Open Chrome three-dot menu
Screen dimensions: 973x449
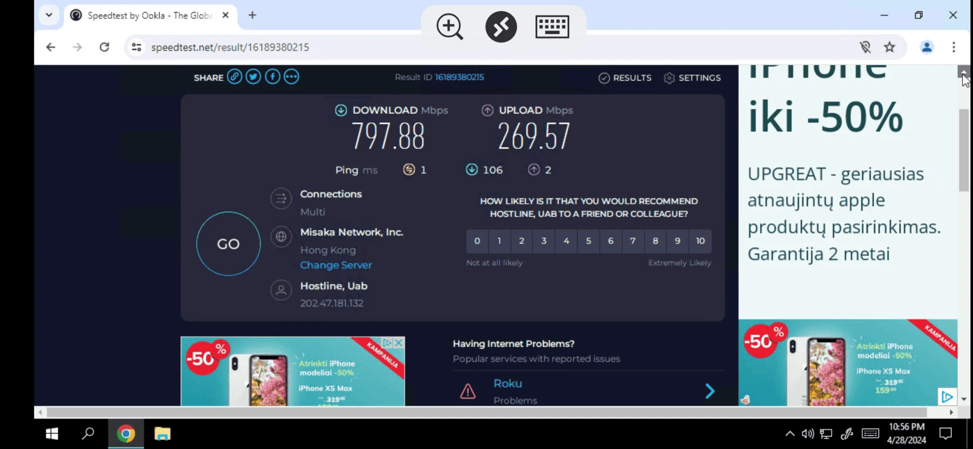954,47
